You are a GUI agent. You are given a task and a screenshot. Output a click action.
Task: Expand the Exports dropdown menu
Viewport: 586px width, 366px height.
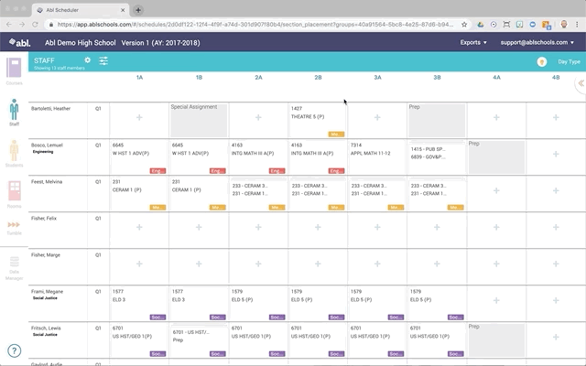[472, 42]
